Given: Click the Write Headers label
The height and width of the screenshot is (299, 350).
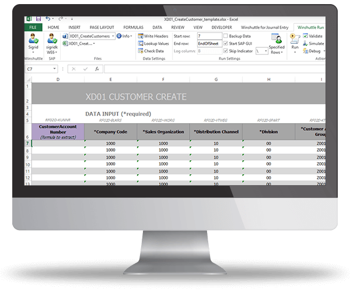Looking at the screenshot, I should pyautogui.click(x=156, y=36).
